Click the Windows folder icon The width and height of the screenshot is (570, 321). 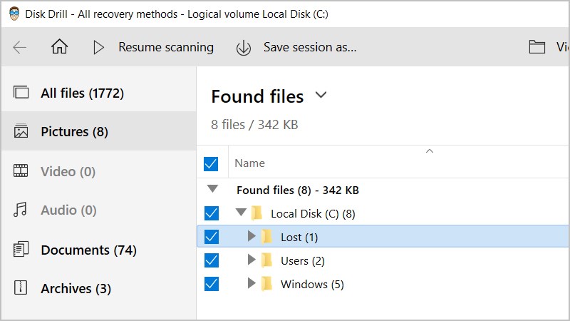[x=266, y=284]
